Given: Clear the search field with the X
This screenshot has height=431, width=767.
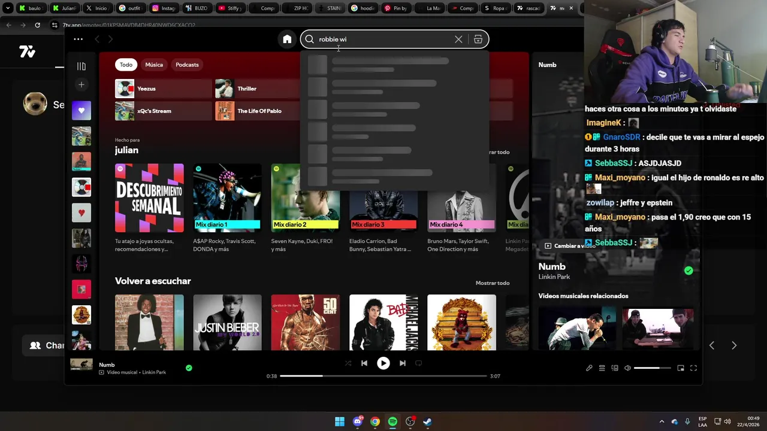Looking at the screenshot, I should tap(458, 40).
